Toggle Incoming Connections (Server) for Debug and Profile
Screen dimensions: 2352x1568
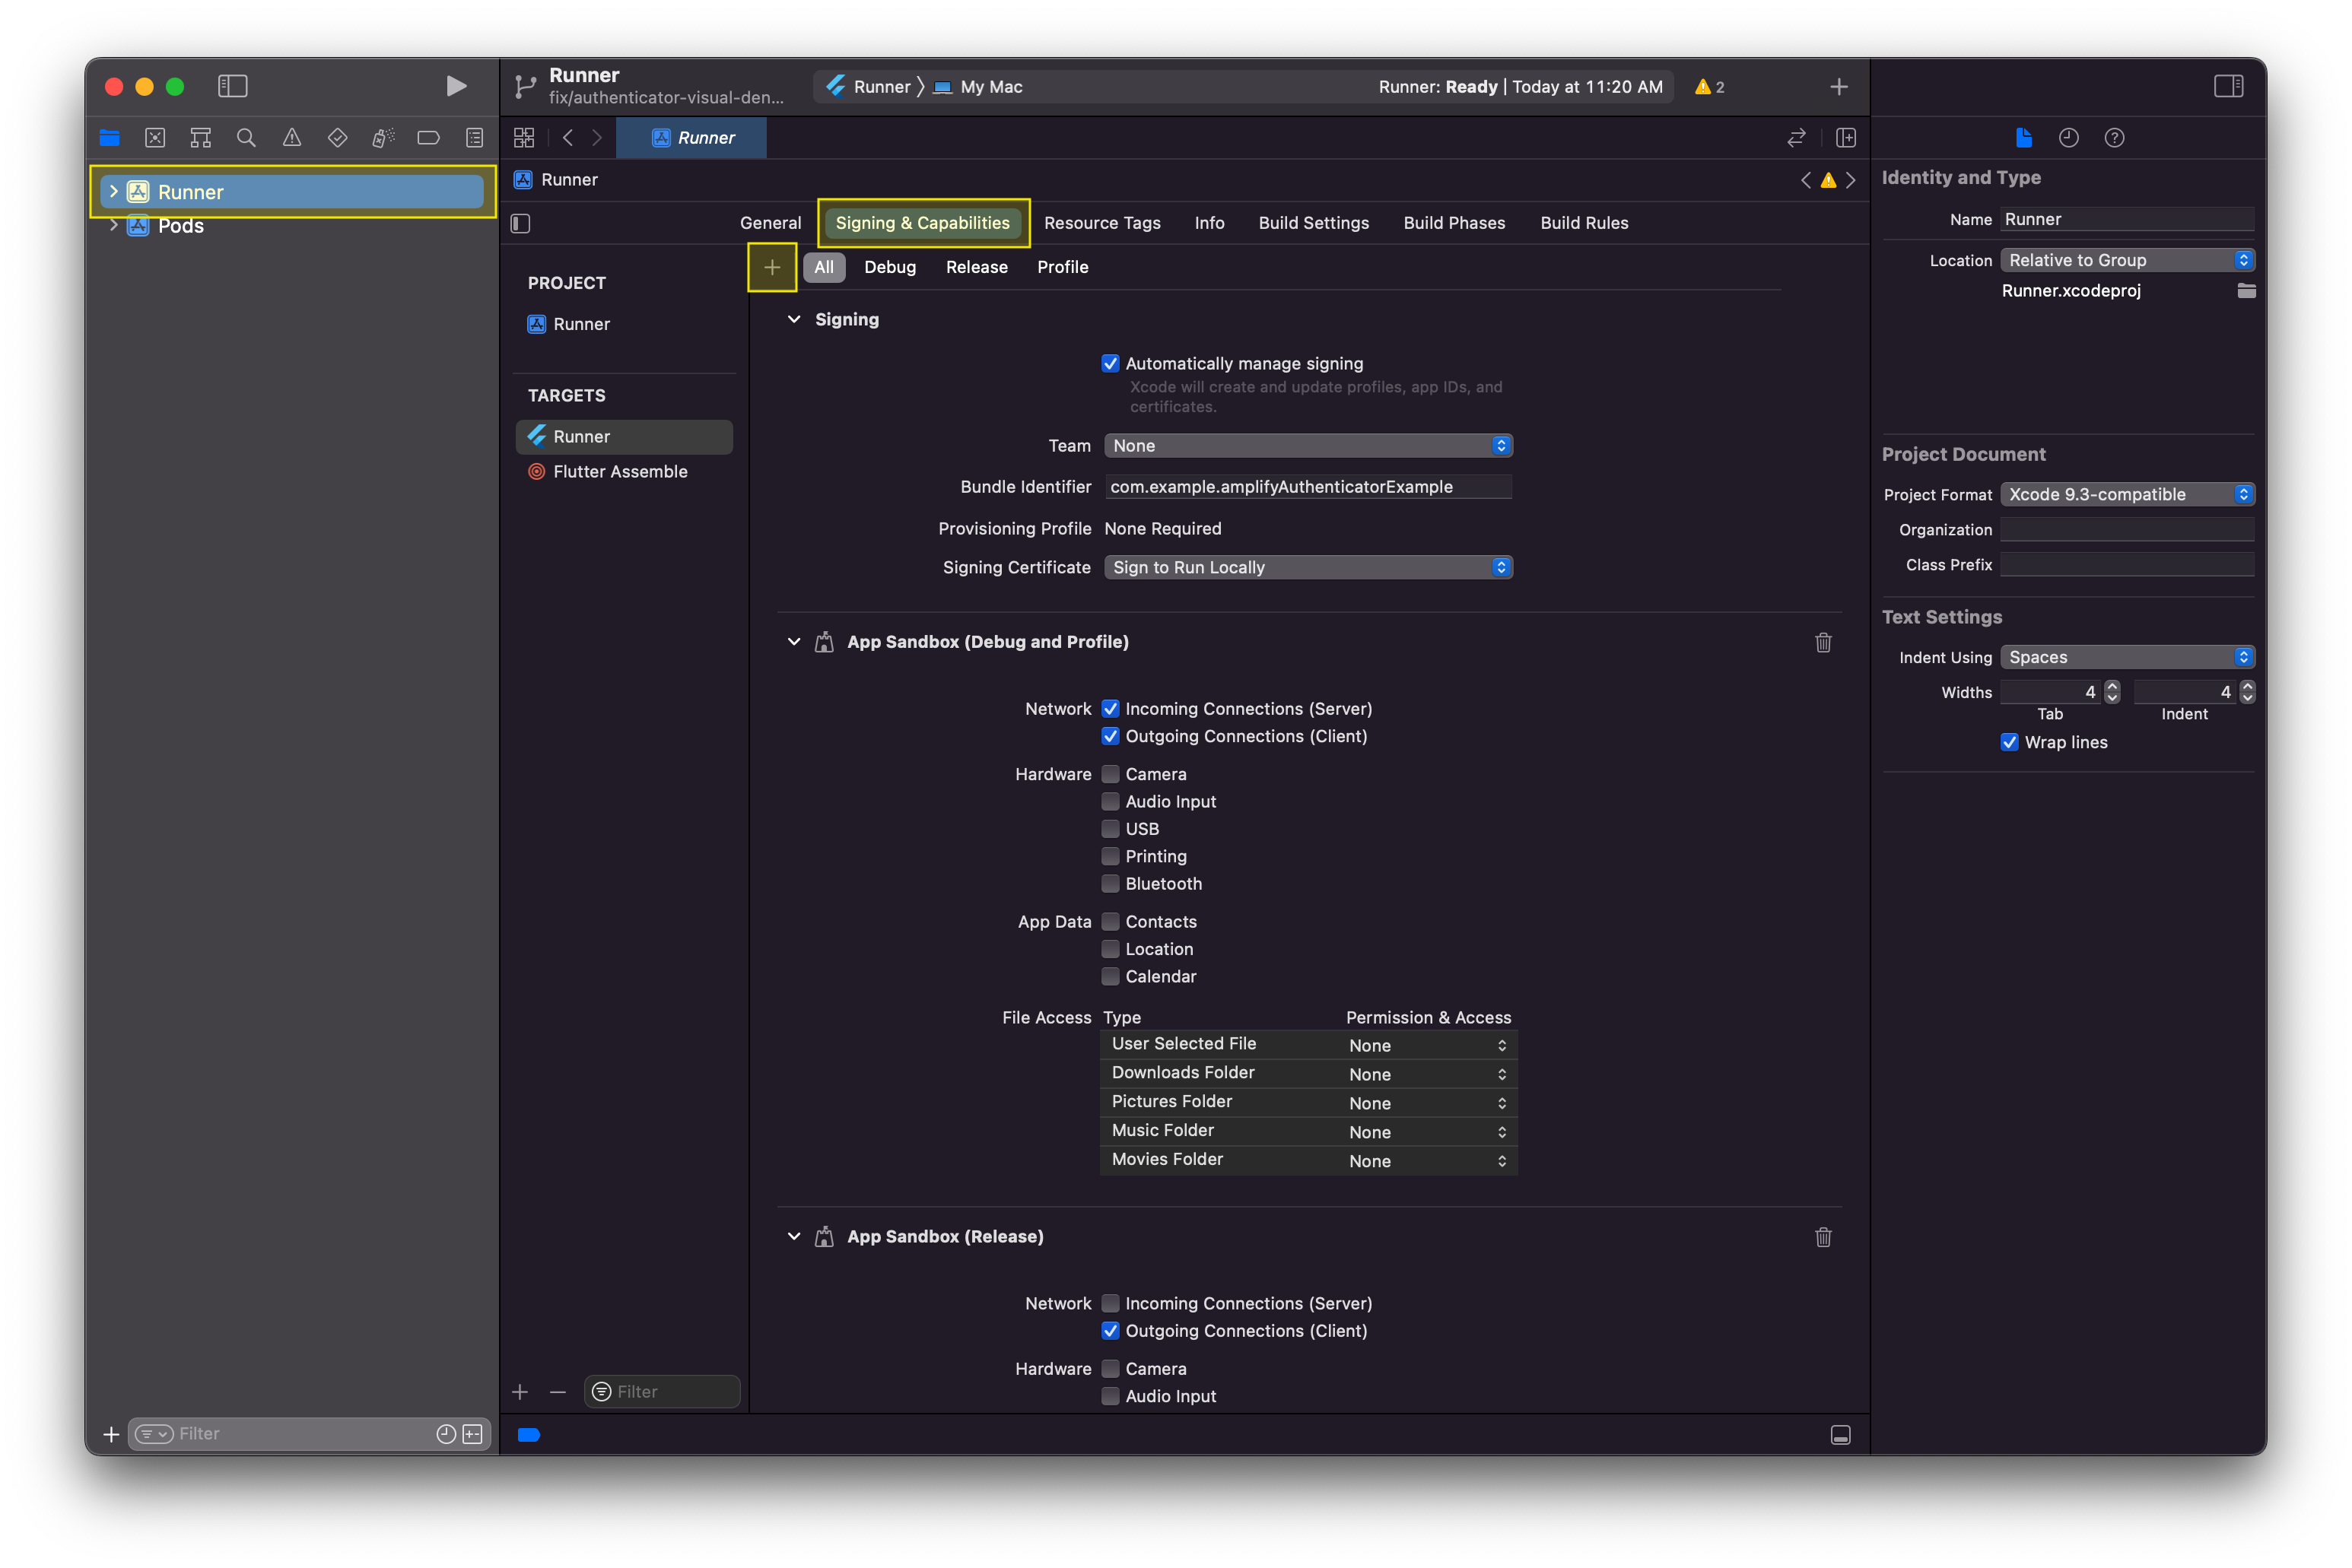[1111, 709]
